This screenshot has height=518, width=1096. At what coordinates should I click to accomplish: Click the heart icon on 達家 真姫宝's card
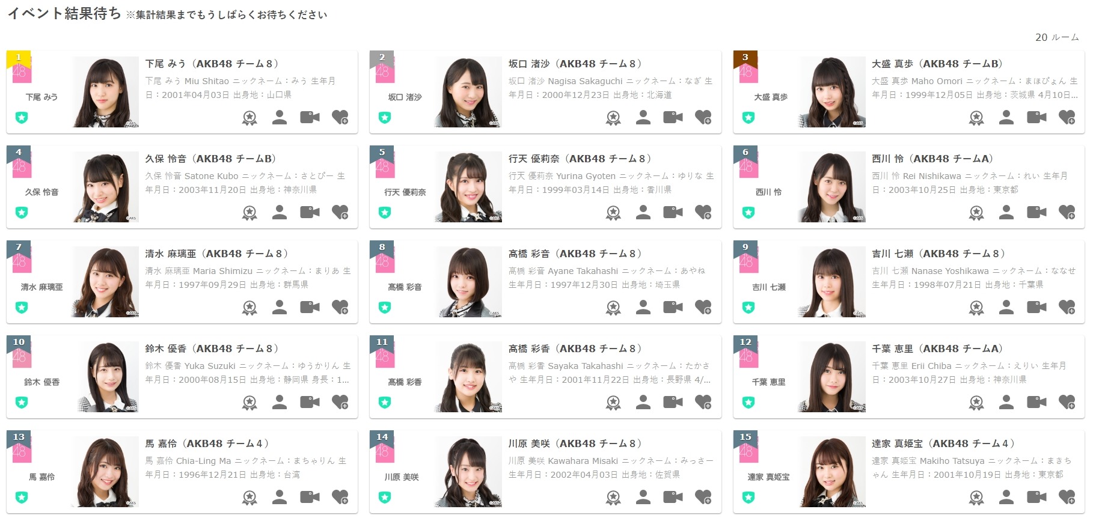1067,497
